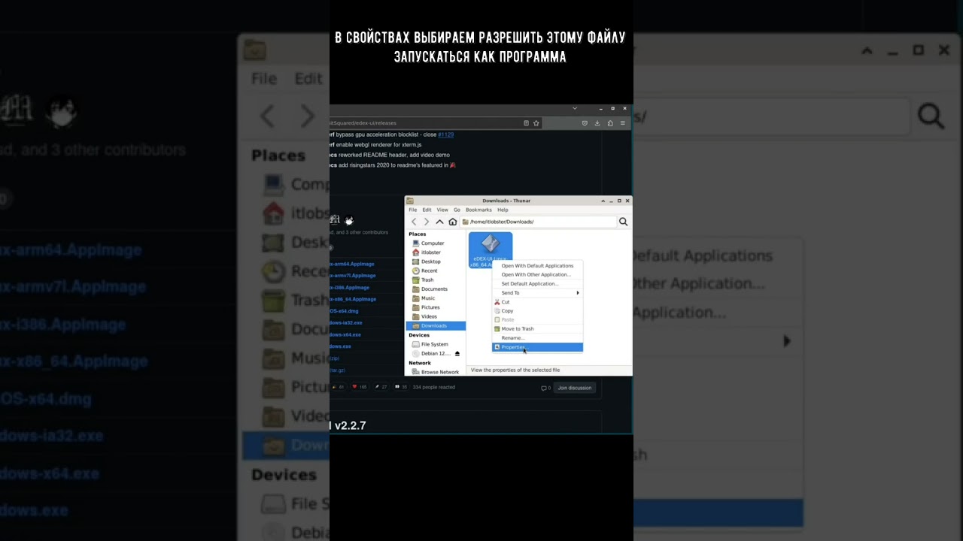Screen dimensions: 963x541
Task: Click the heart reaction with 165
Action: [x=360, y=387]
